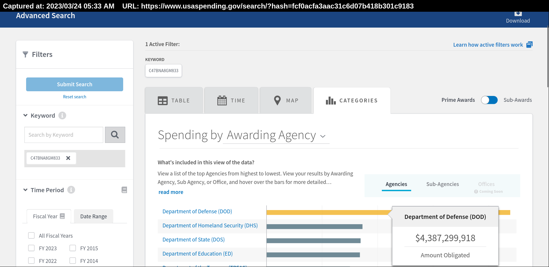The image size is (549, 267).
Task: Open the Keyword info tooltip icon
Action: coord(62,116)
